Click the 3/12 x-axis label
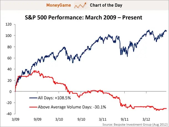Image resolution: width=169 pixels, height=127 pixels. [146, 119]
